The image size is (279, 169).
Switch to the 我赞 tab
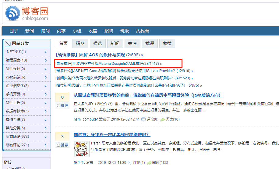click(x=167, y=43)
